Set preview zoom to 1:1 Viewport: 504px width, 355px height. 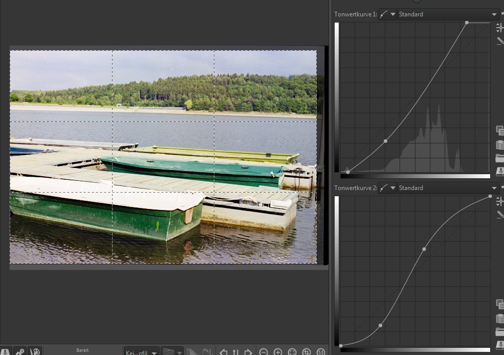[x=321, y=352]
